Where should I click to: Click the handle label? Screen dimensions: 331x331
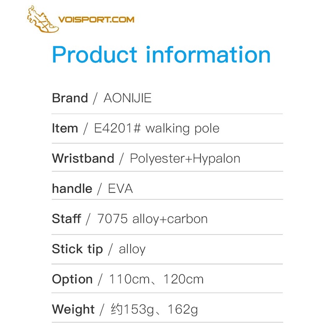[72, 188]
